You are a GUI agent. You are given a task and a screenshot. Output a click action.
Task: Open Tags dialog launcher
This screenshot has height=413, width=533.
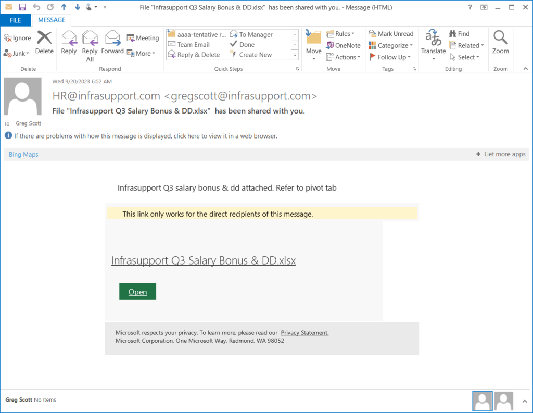(x=414, y=69)
